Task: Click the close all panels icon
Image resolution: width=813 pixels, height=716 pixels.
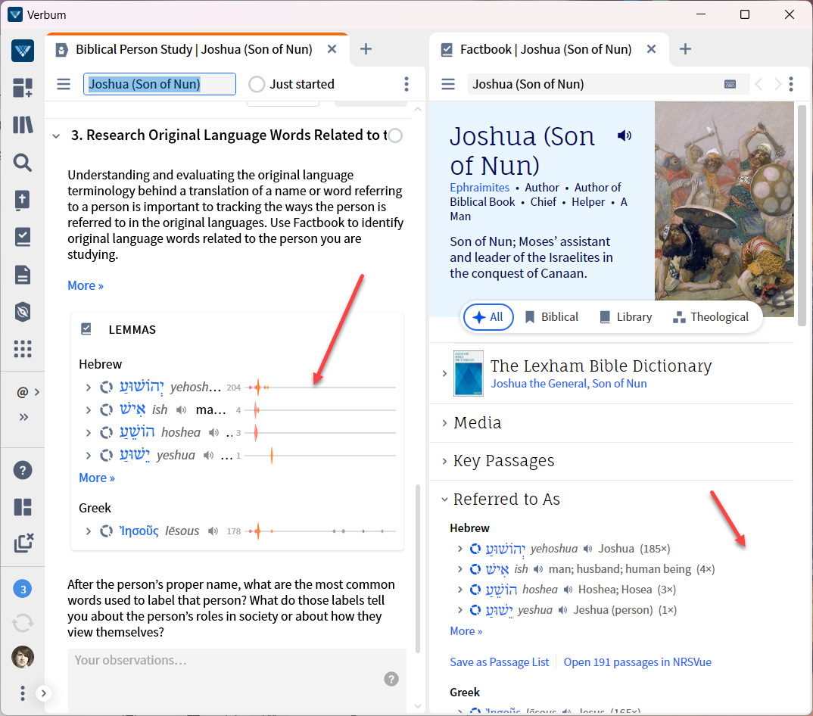Action: tap(23, 543)
